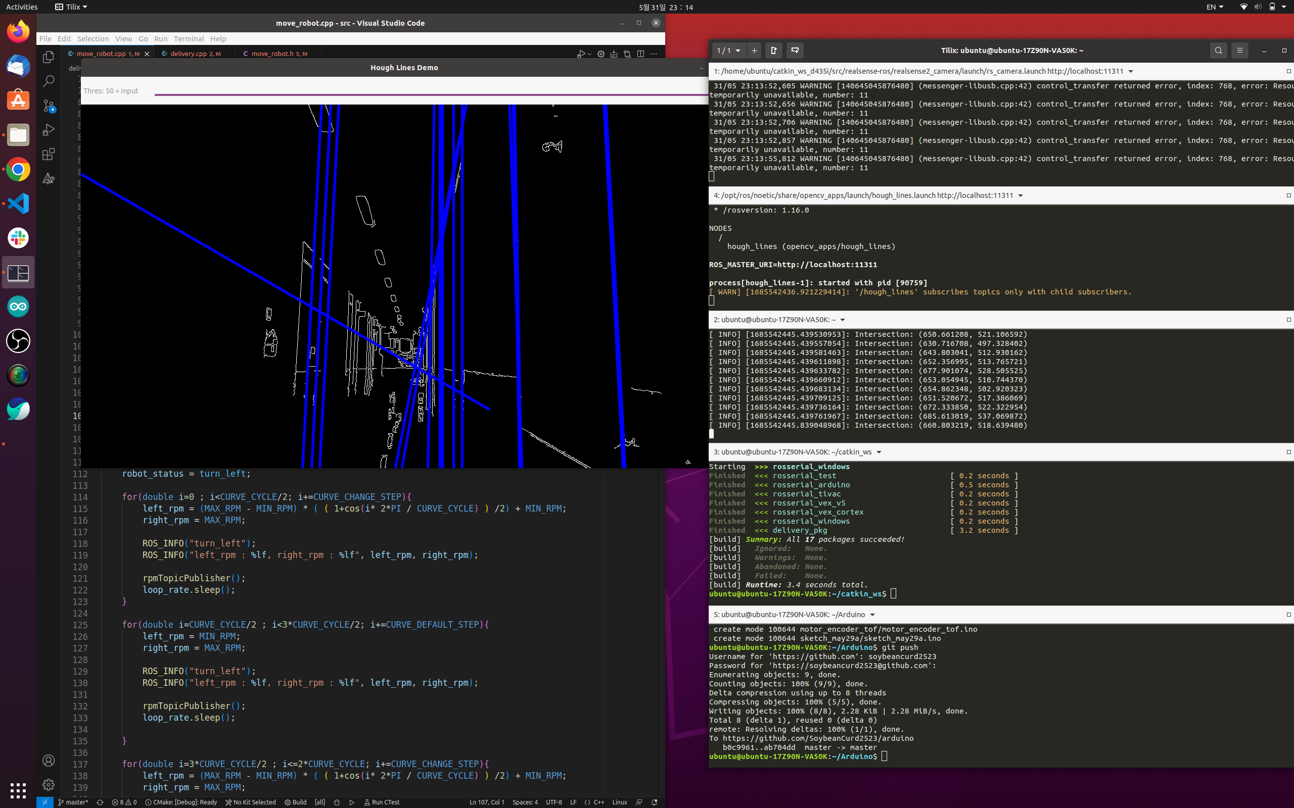This screenshot has width=1294, height=808.
Task: Click Run CTest in the status bar
Action: [x=382, y=802]
